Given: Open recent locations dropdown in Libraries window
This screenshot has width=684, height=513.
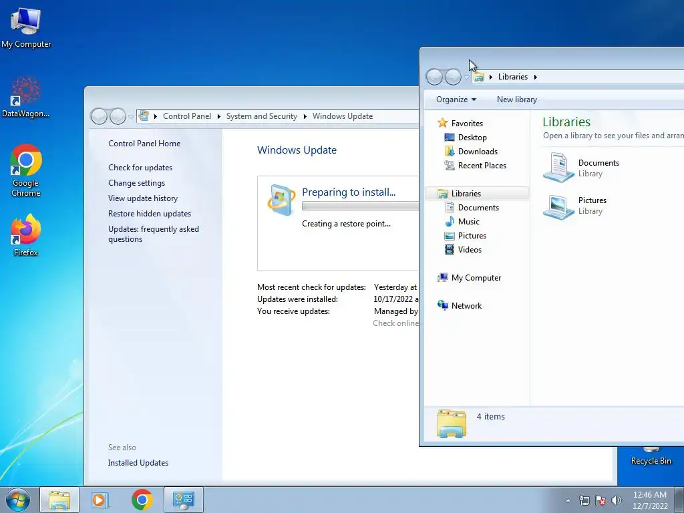Looking at the screenshot, I should point(466,77).
